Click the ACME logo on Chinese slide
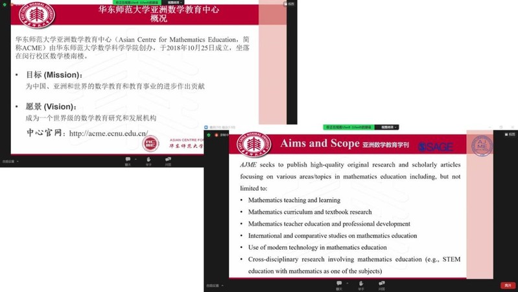The height and width of the screenshot is (292, 518). coord(150,144)
